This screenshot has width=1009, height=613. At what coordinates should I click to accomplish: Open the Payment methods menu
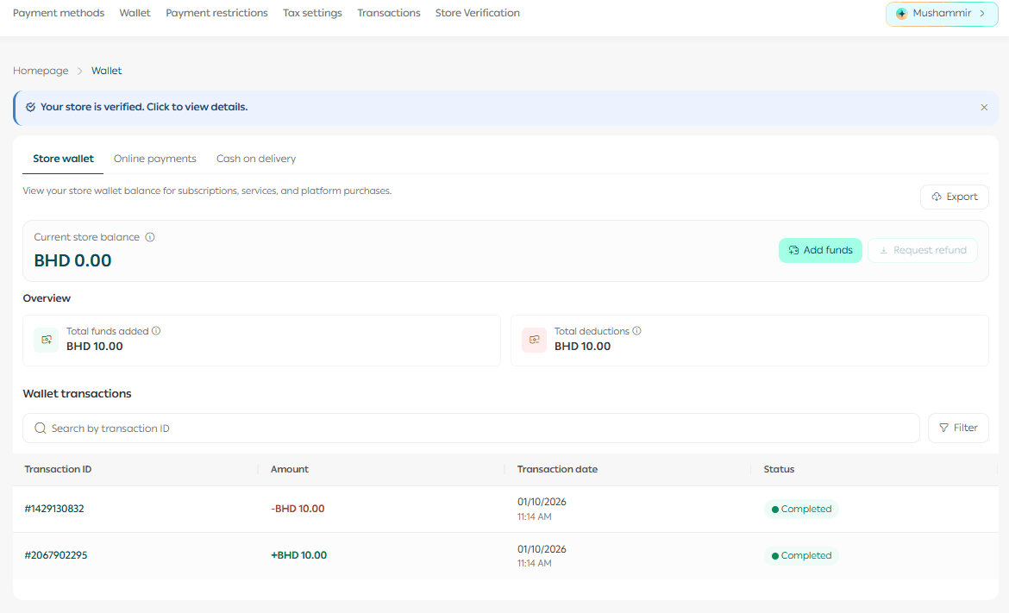click(59, 13)
